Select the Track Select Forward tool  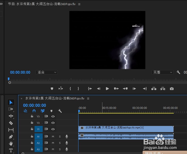coord(11,109)
